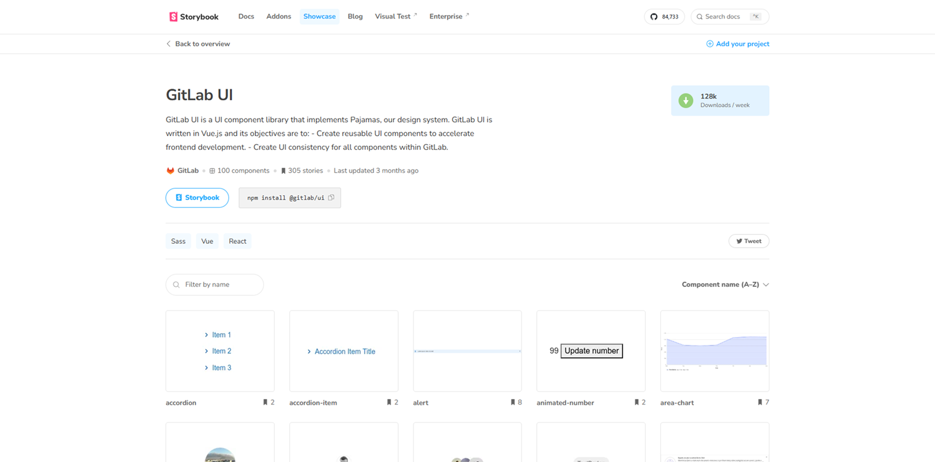Click the GitLab fox logo icon
Image resolution: width=935 pixels, height=462 pixels.
[170, 171]
